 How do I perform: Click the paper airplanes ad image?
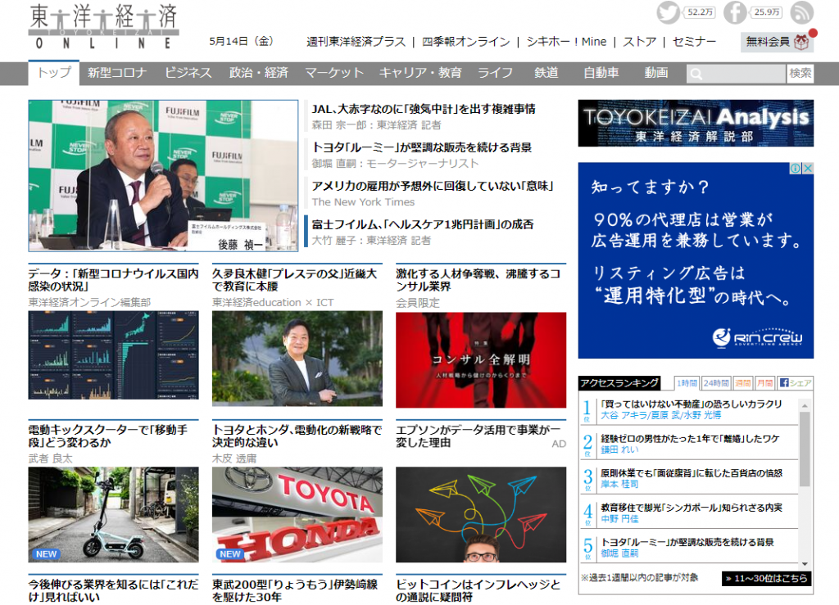(x=481, y=515)
